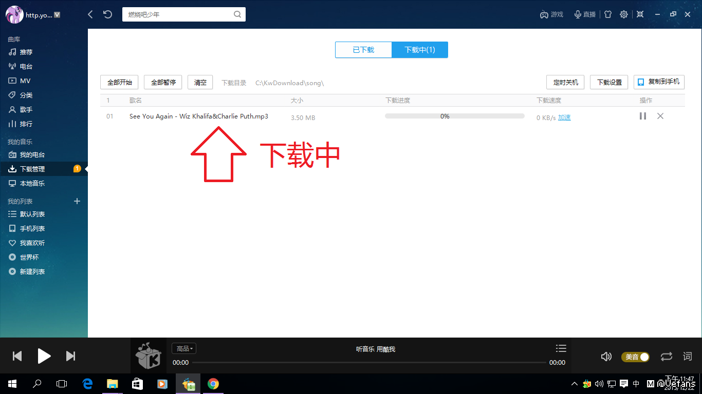
Task: Open the 高品 quality dropdown
Action: tap(184, 349)
